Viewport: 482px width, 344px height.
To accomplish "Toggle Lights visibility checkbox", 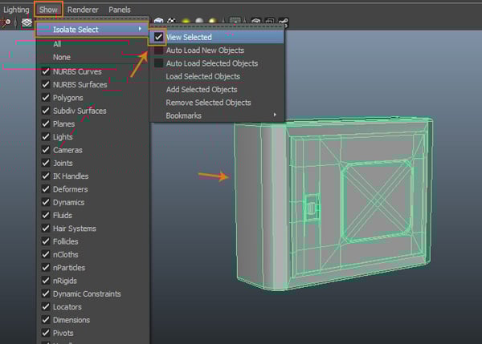I will [x=47, y=137].
